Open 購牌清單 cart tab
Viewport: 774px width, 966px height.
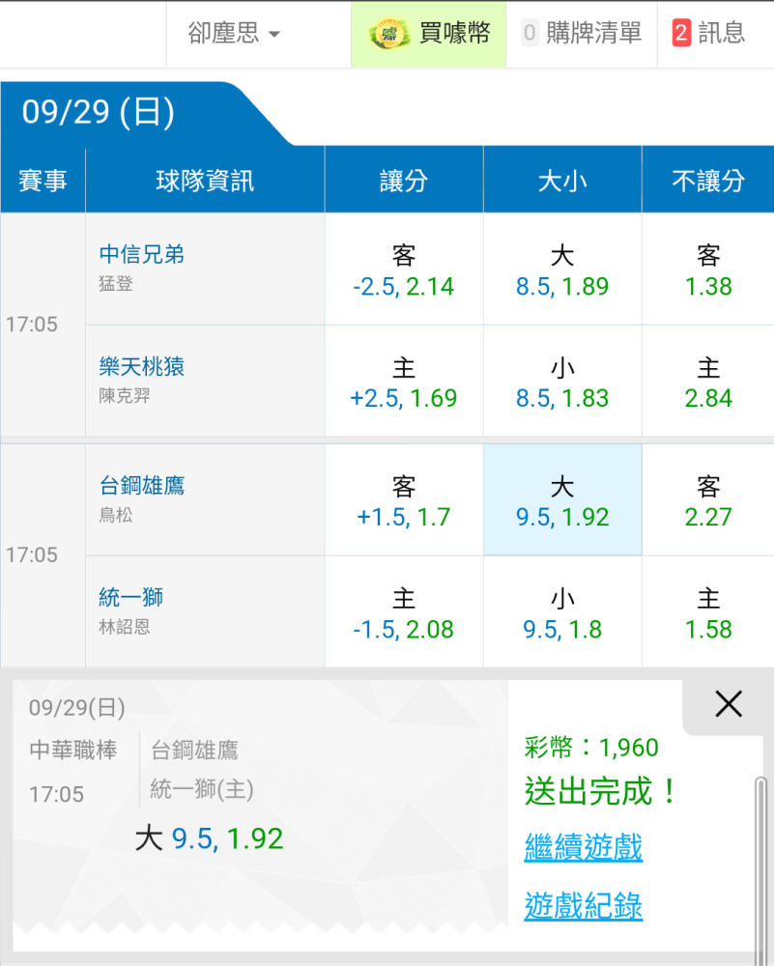click(x=582, y=34)
